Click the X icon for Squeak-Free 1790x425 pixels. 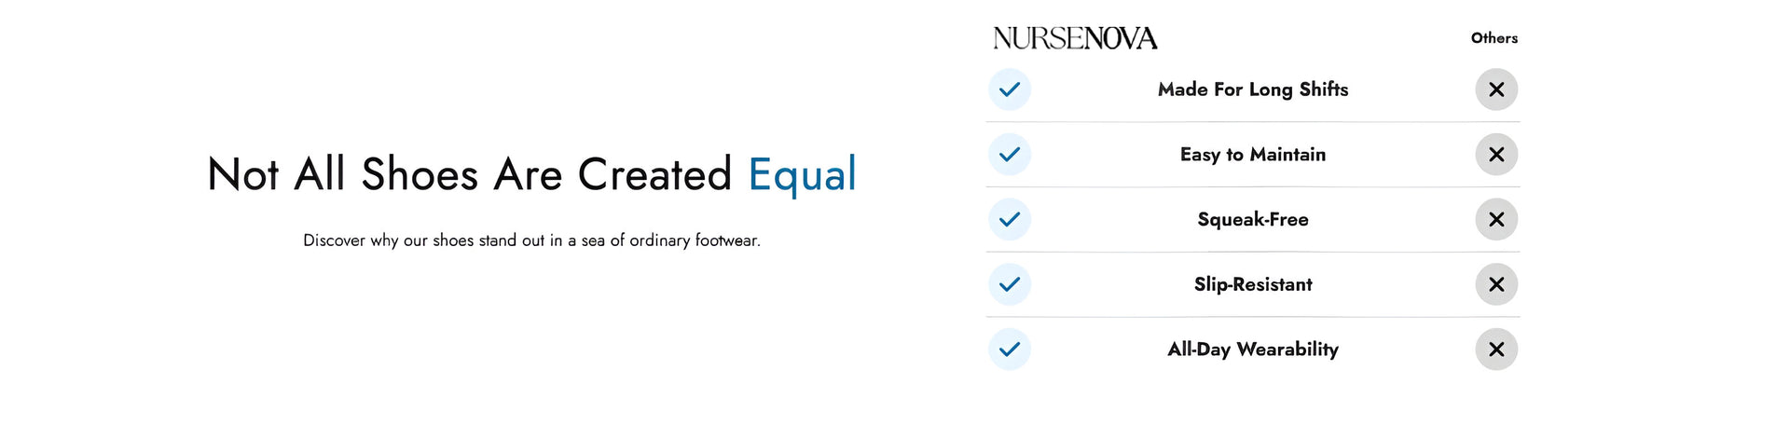(x=1496, y=220)
